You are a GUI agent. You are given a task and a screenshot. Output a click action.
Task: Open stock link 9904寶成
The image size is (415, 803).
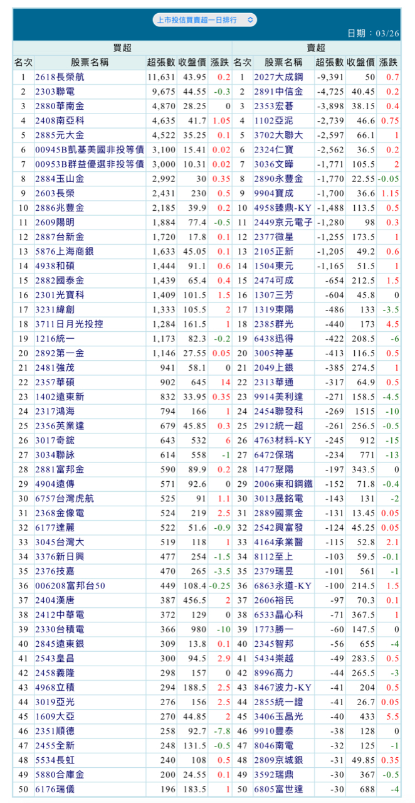click(x=273, y=193)
